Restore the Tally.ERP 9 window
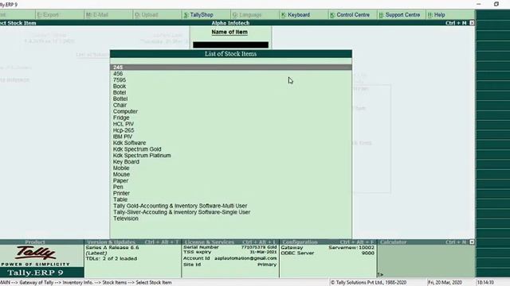This screenshot has width=510, height=286. [x=496, y=4]
